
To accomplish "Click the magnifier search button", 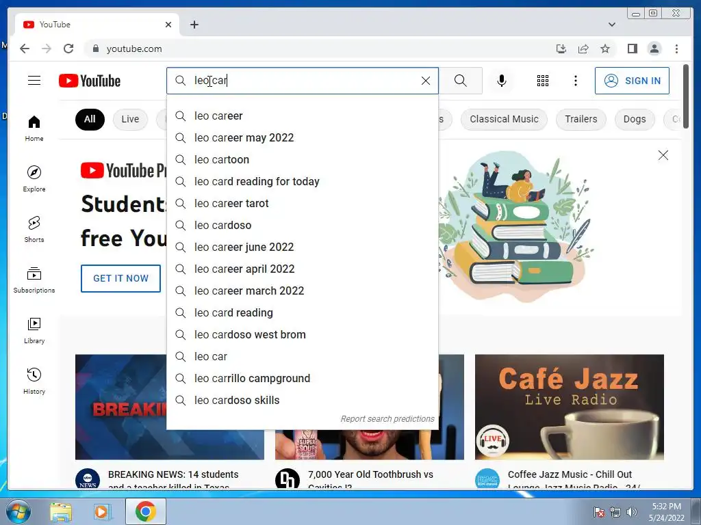I will click(461, 81).
